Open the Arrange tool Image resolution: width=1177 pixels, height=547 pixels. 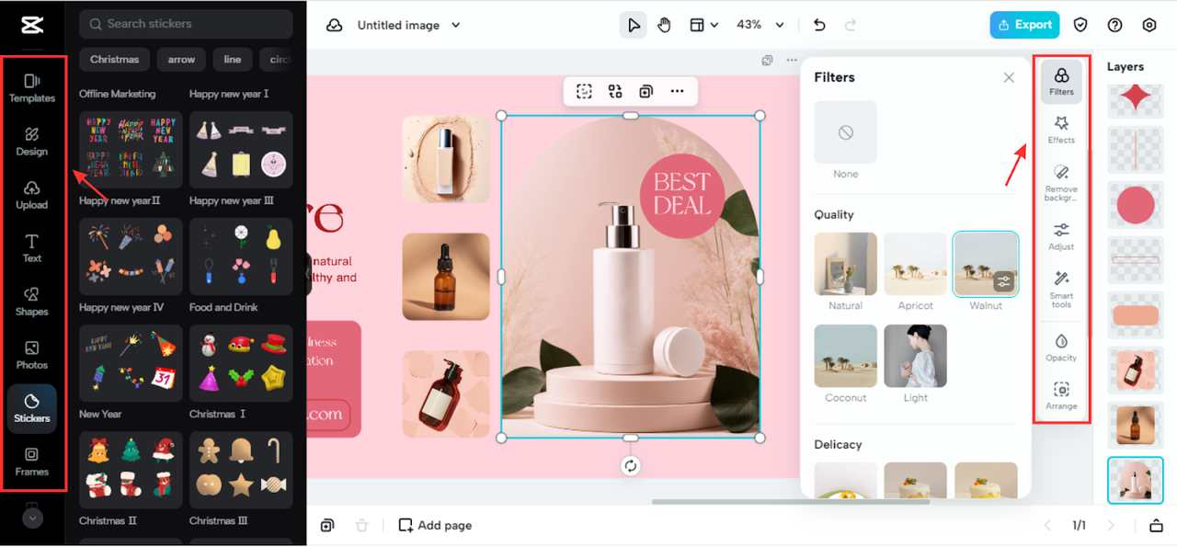1061,396
